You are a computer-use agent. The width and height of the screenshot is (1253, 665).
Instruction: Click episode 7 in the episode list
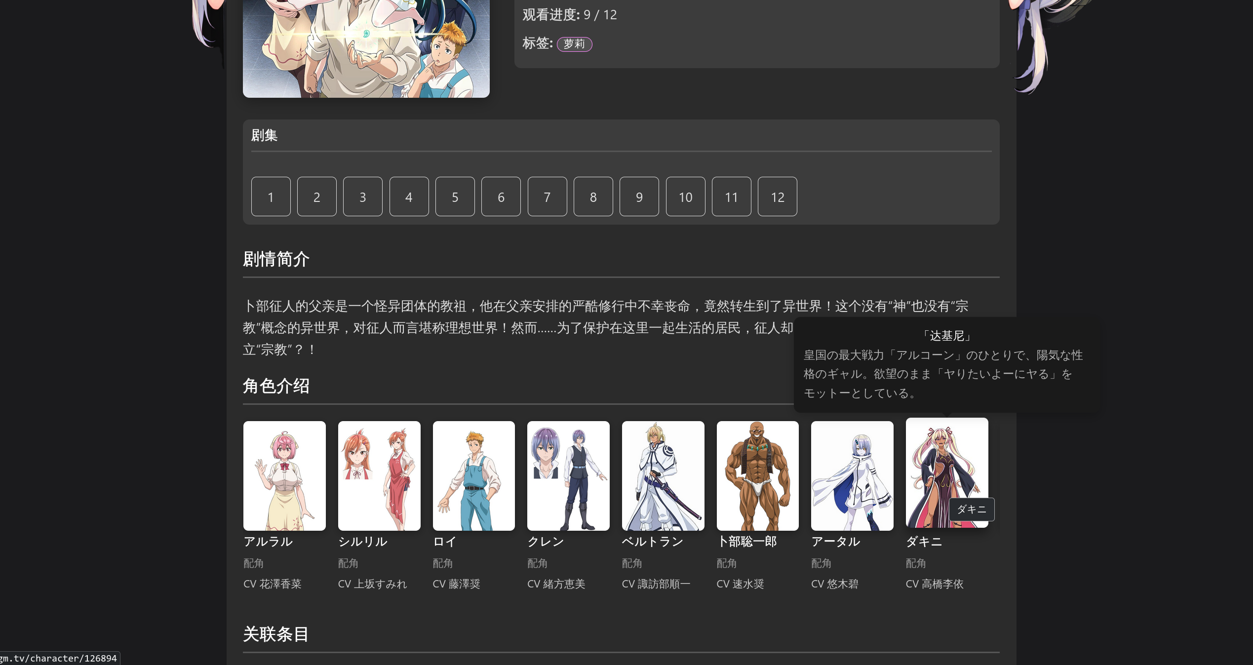pos(547,196)
